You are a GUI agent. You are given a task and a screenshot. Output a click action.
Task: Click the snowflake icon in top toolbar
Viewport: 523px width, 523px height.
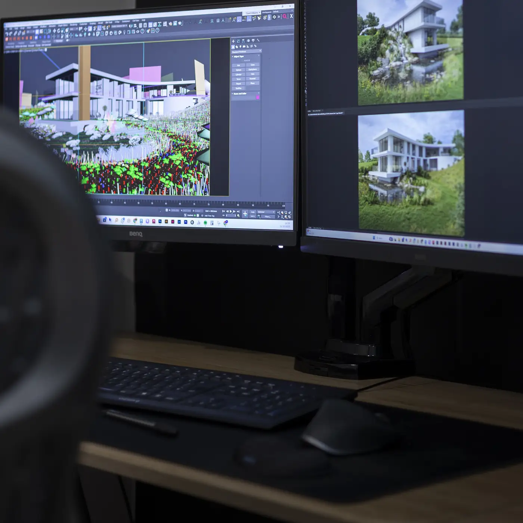point(264,17)
